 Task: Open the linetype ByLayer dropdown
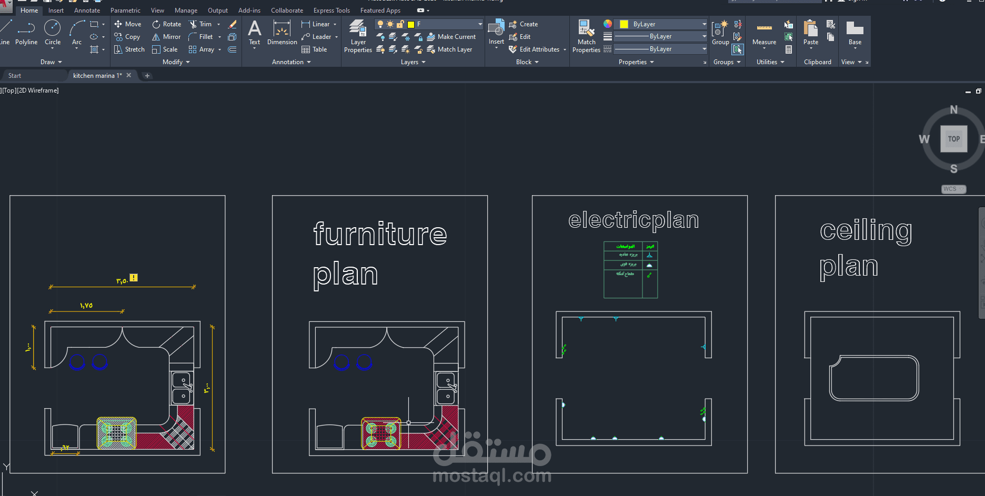click(661, 49)
